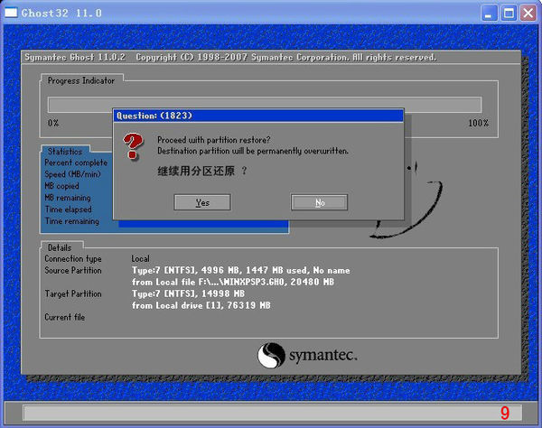Click the Source Partition label
542x428 pixels.
[x=73, y=270]
